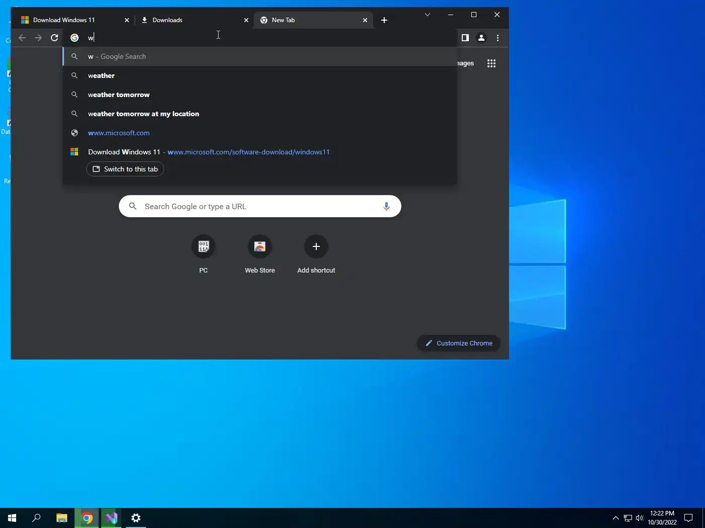Expand the tab search chevron
This screenshot has width=705, height=528.
tap(428, 15)
